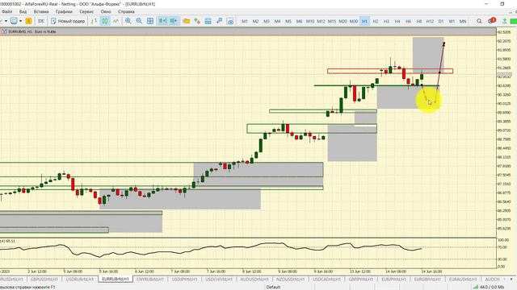Select the H12 timeframe

[x=430, y=21]
